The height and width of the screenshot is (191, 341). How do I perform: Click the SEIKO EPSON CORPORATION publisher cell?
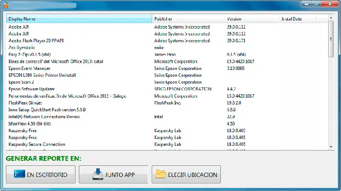click(183, 89)
